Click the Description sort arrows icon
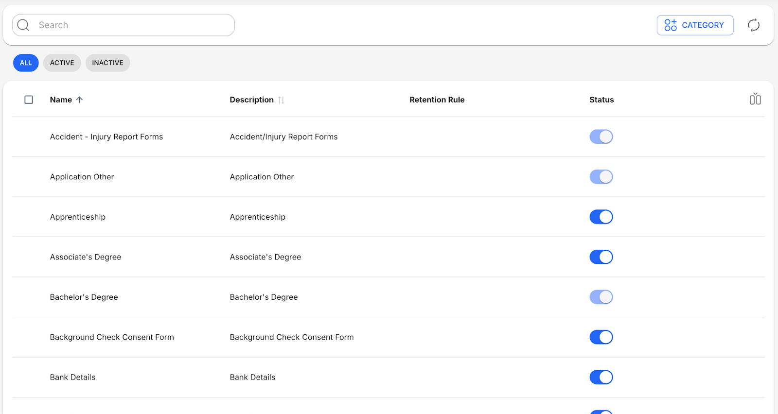 pos(281,100)
